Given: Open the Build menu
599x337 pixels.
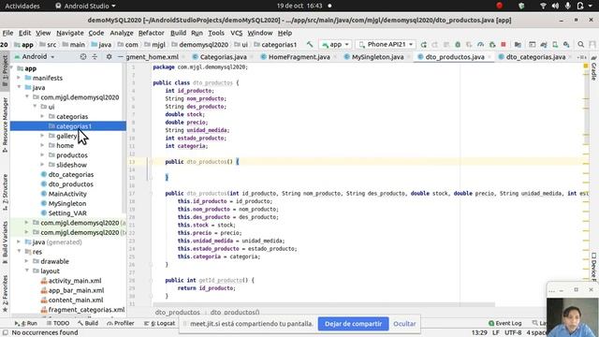Looking at the screenshot, I should (178, 33).
